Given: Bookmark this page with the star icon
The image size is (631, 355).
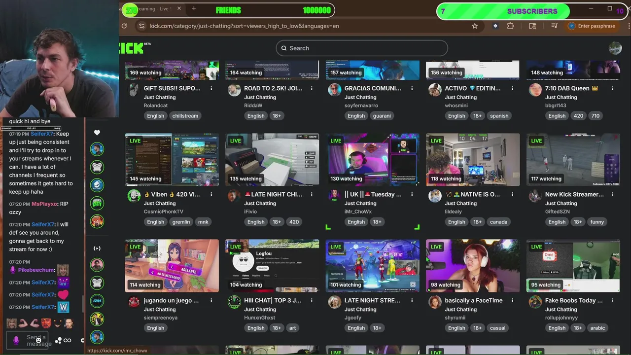Looking at the screenshot, I should click(475, 26).
